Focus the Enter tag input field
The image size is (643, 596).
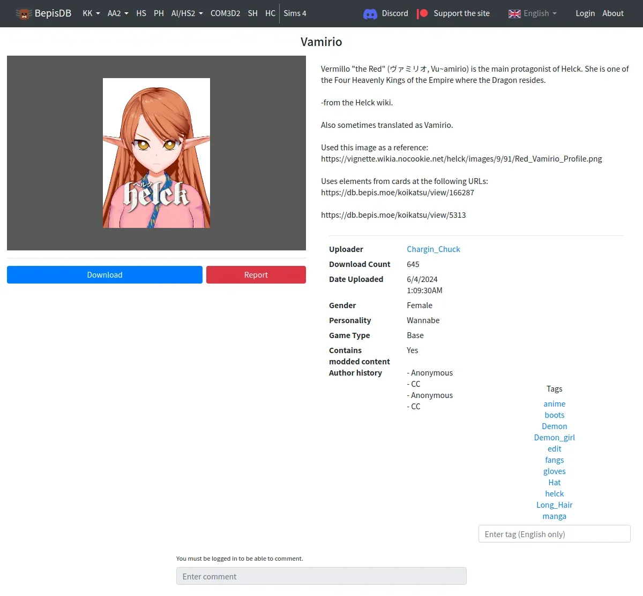[555, 534]
